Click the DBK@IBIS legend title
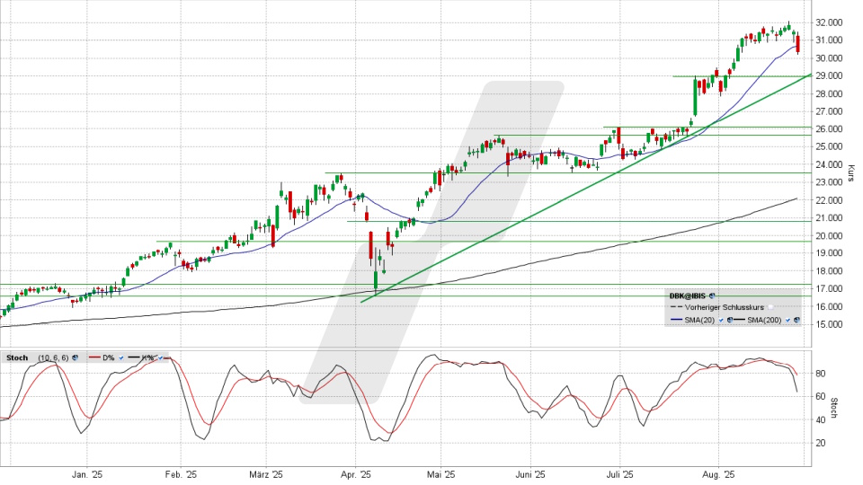 [688, 295]
